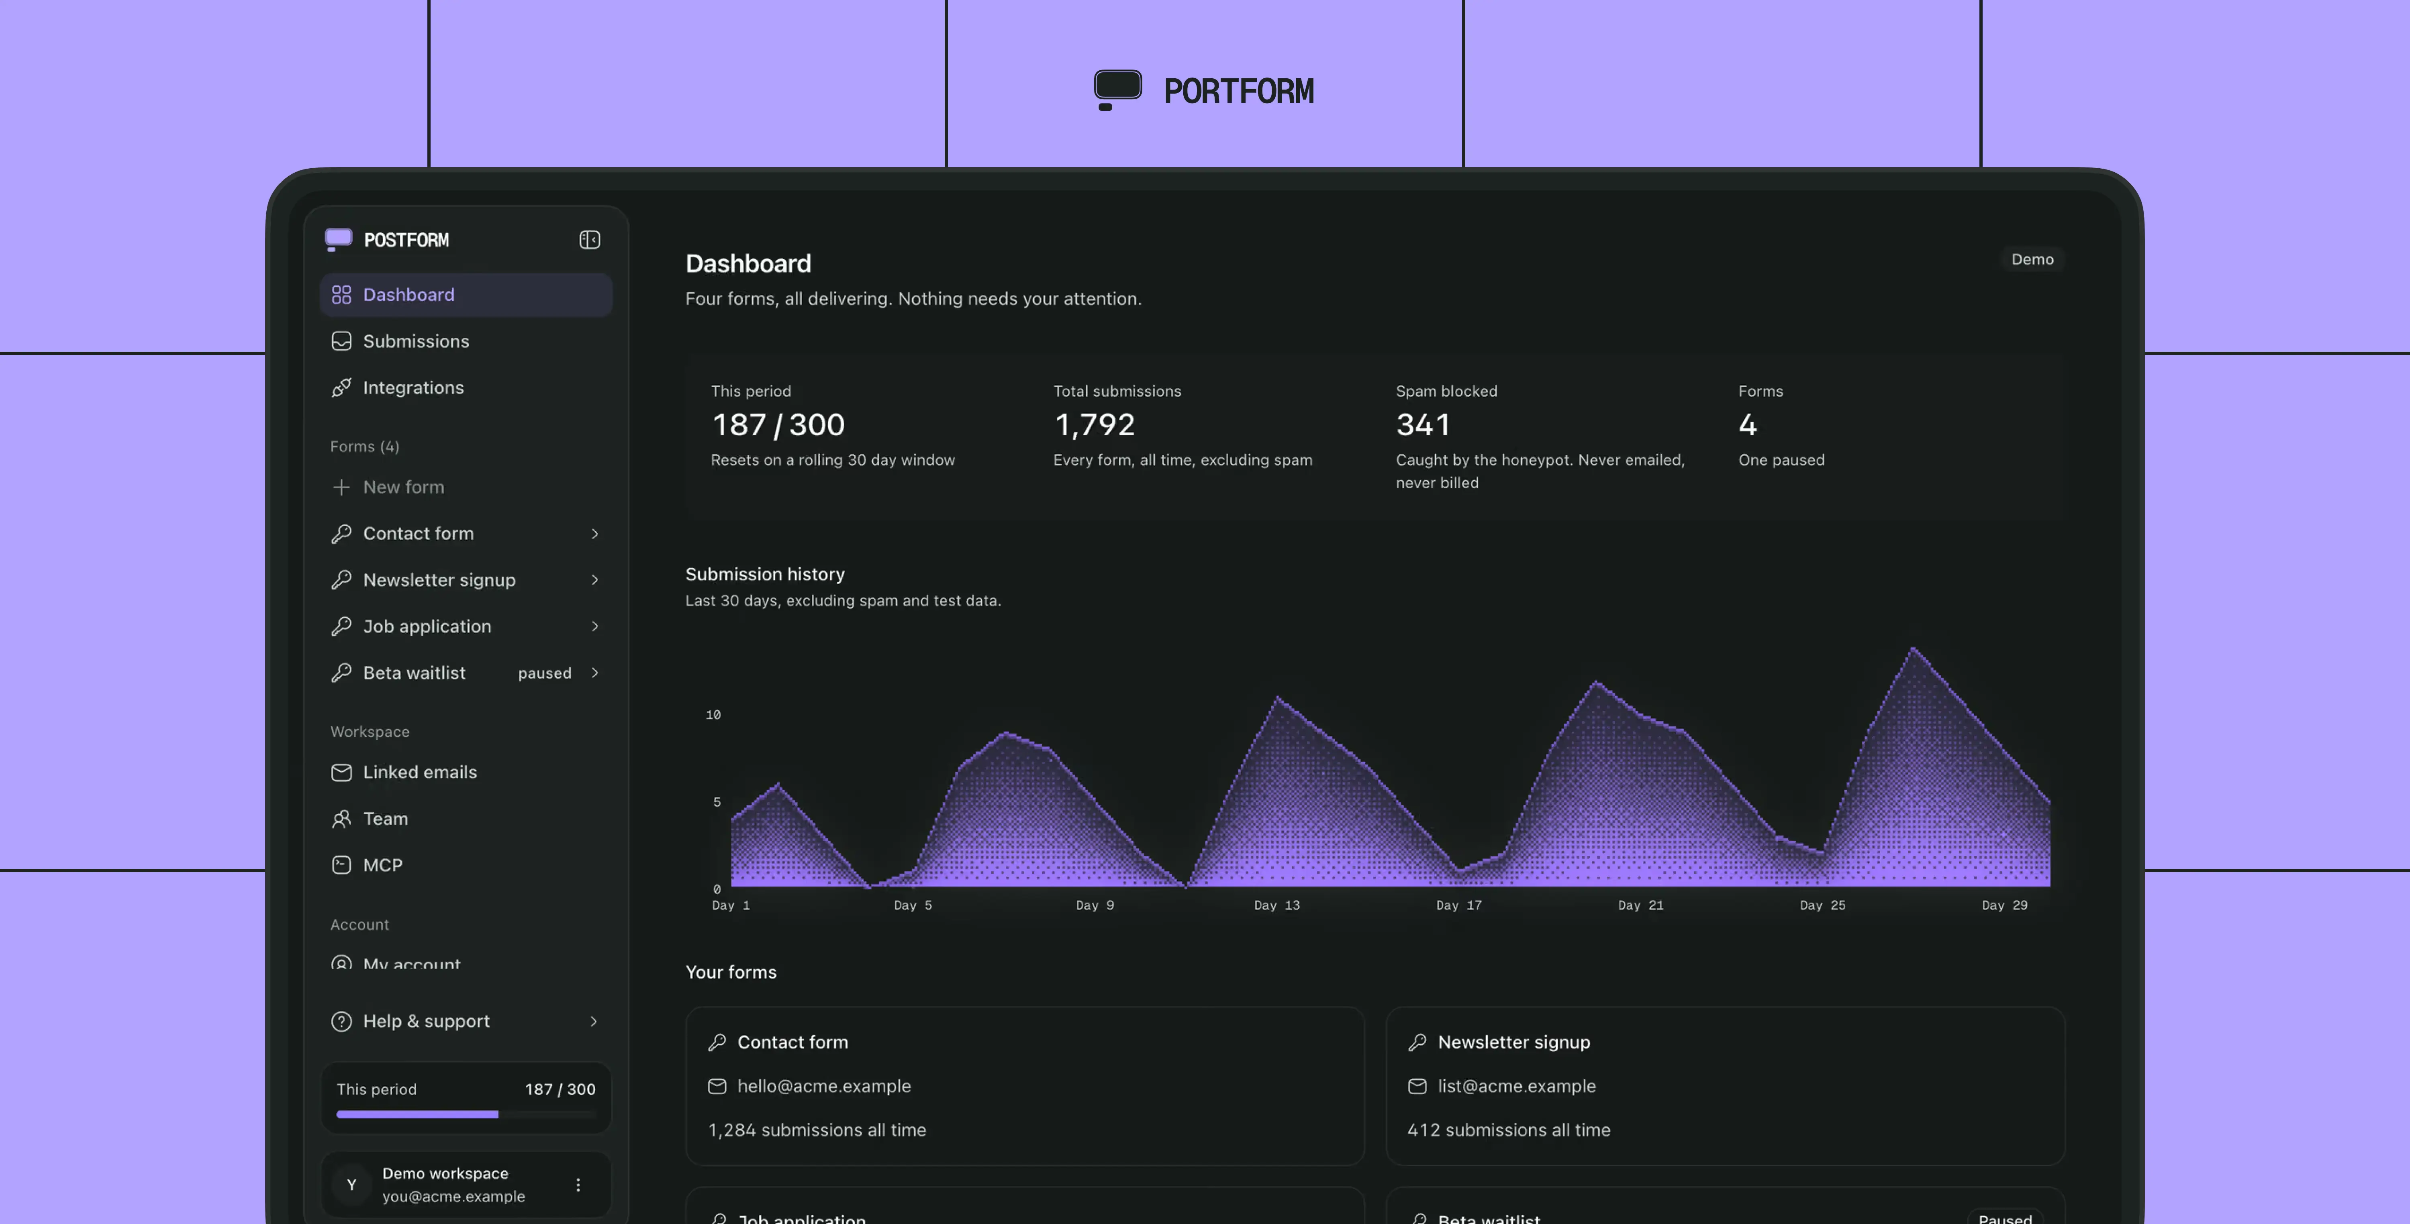2410x1224 pixels.
Task: Click the PORTFORM logo icon in the header
Action: 1118,90
